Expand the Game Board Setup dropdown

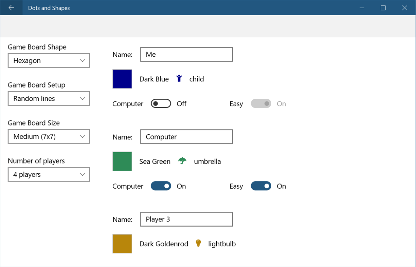point(49,98)
